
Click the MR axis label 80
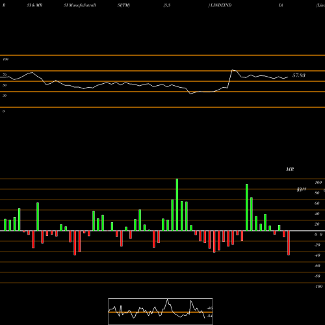click(317, 193)
